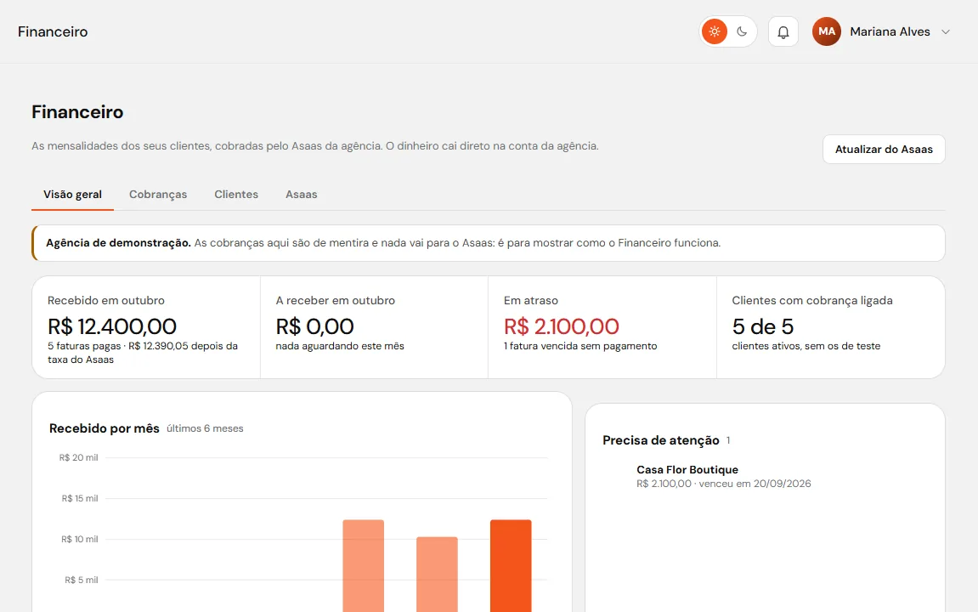Click Atualizar do Asaas button
The width and height of the screenshot is (978, 612).
click(884, 149)
